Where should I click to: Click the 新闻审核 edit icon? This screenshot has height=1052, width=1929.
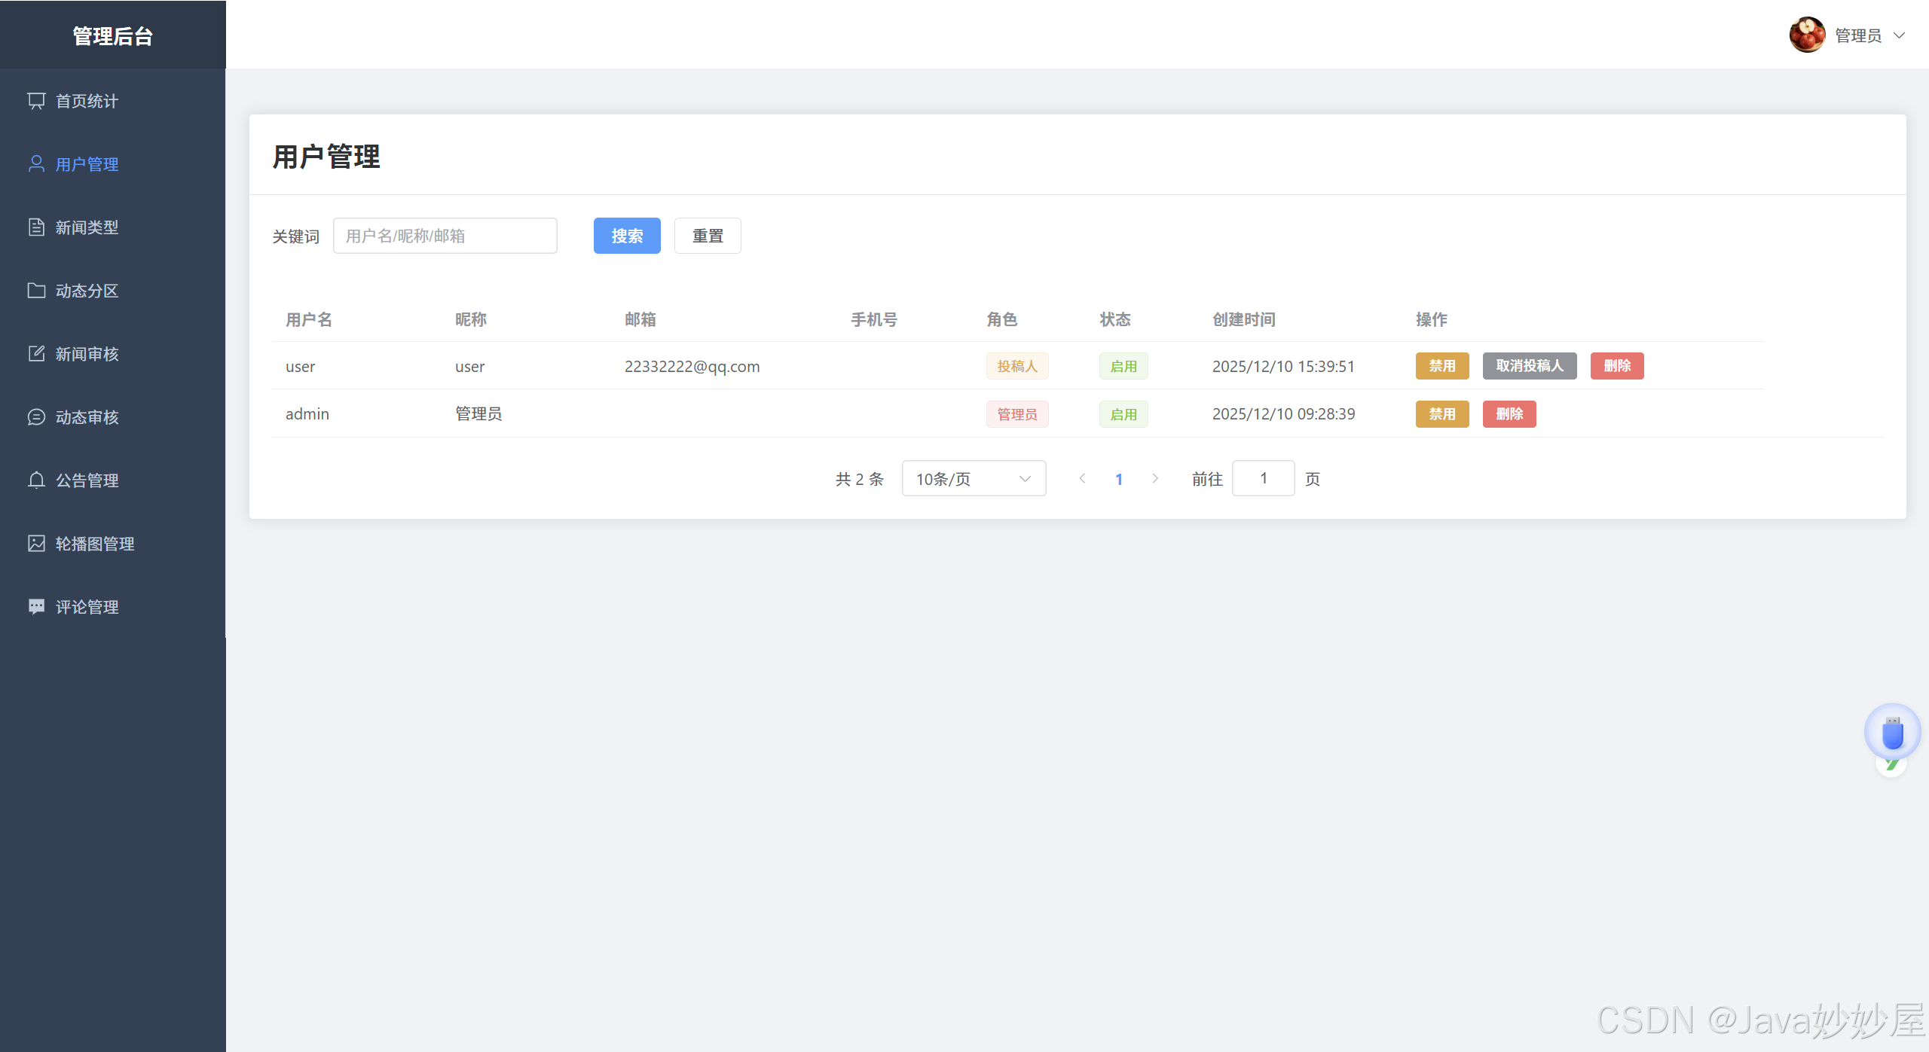tap(36, 354)
